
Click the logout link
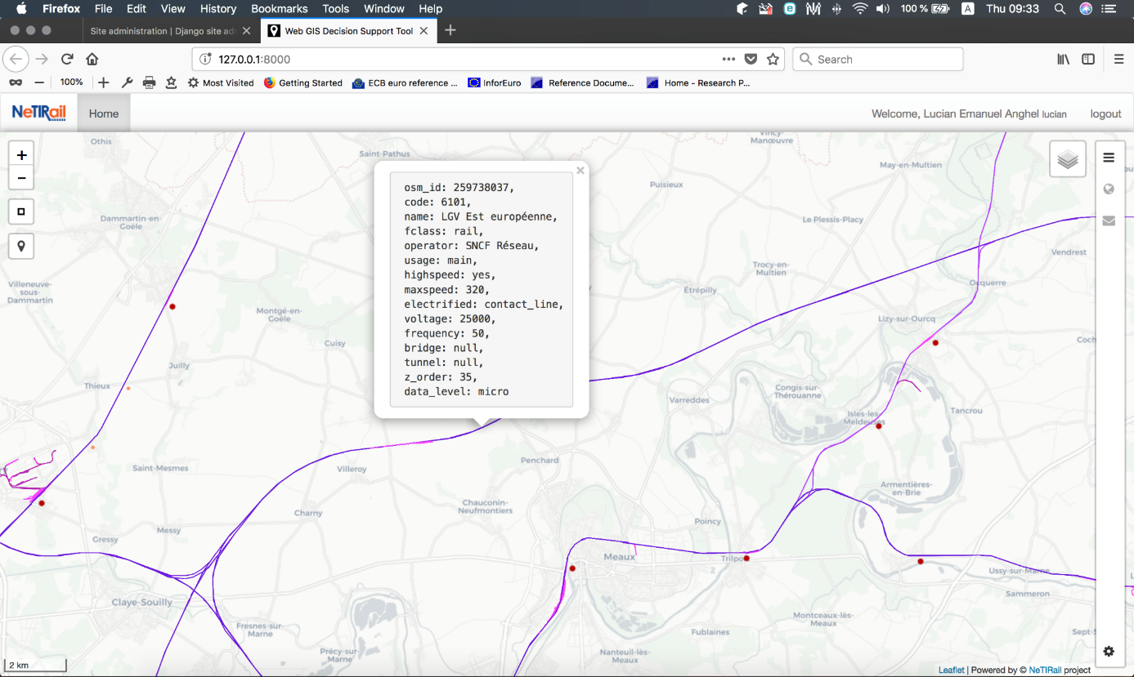[1105, 114]
